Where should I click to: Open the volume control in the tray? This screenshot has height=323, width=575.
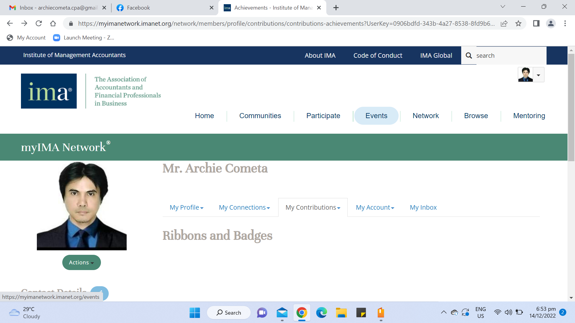click(508, 313)
